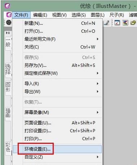Click the IllustMaster logo in menu bar
This screenshot has height=165, width=137.
point(9,15)
